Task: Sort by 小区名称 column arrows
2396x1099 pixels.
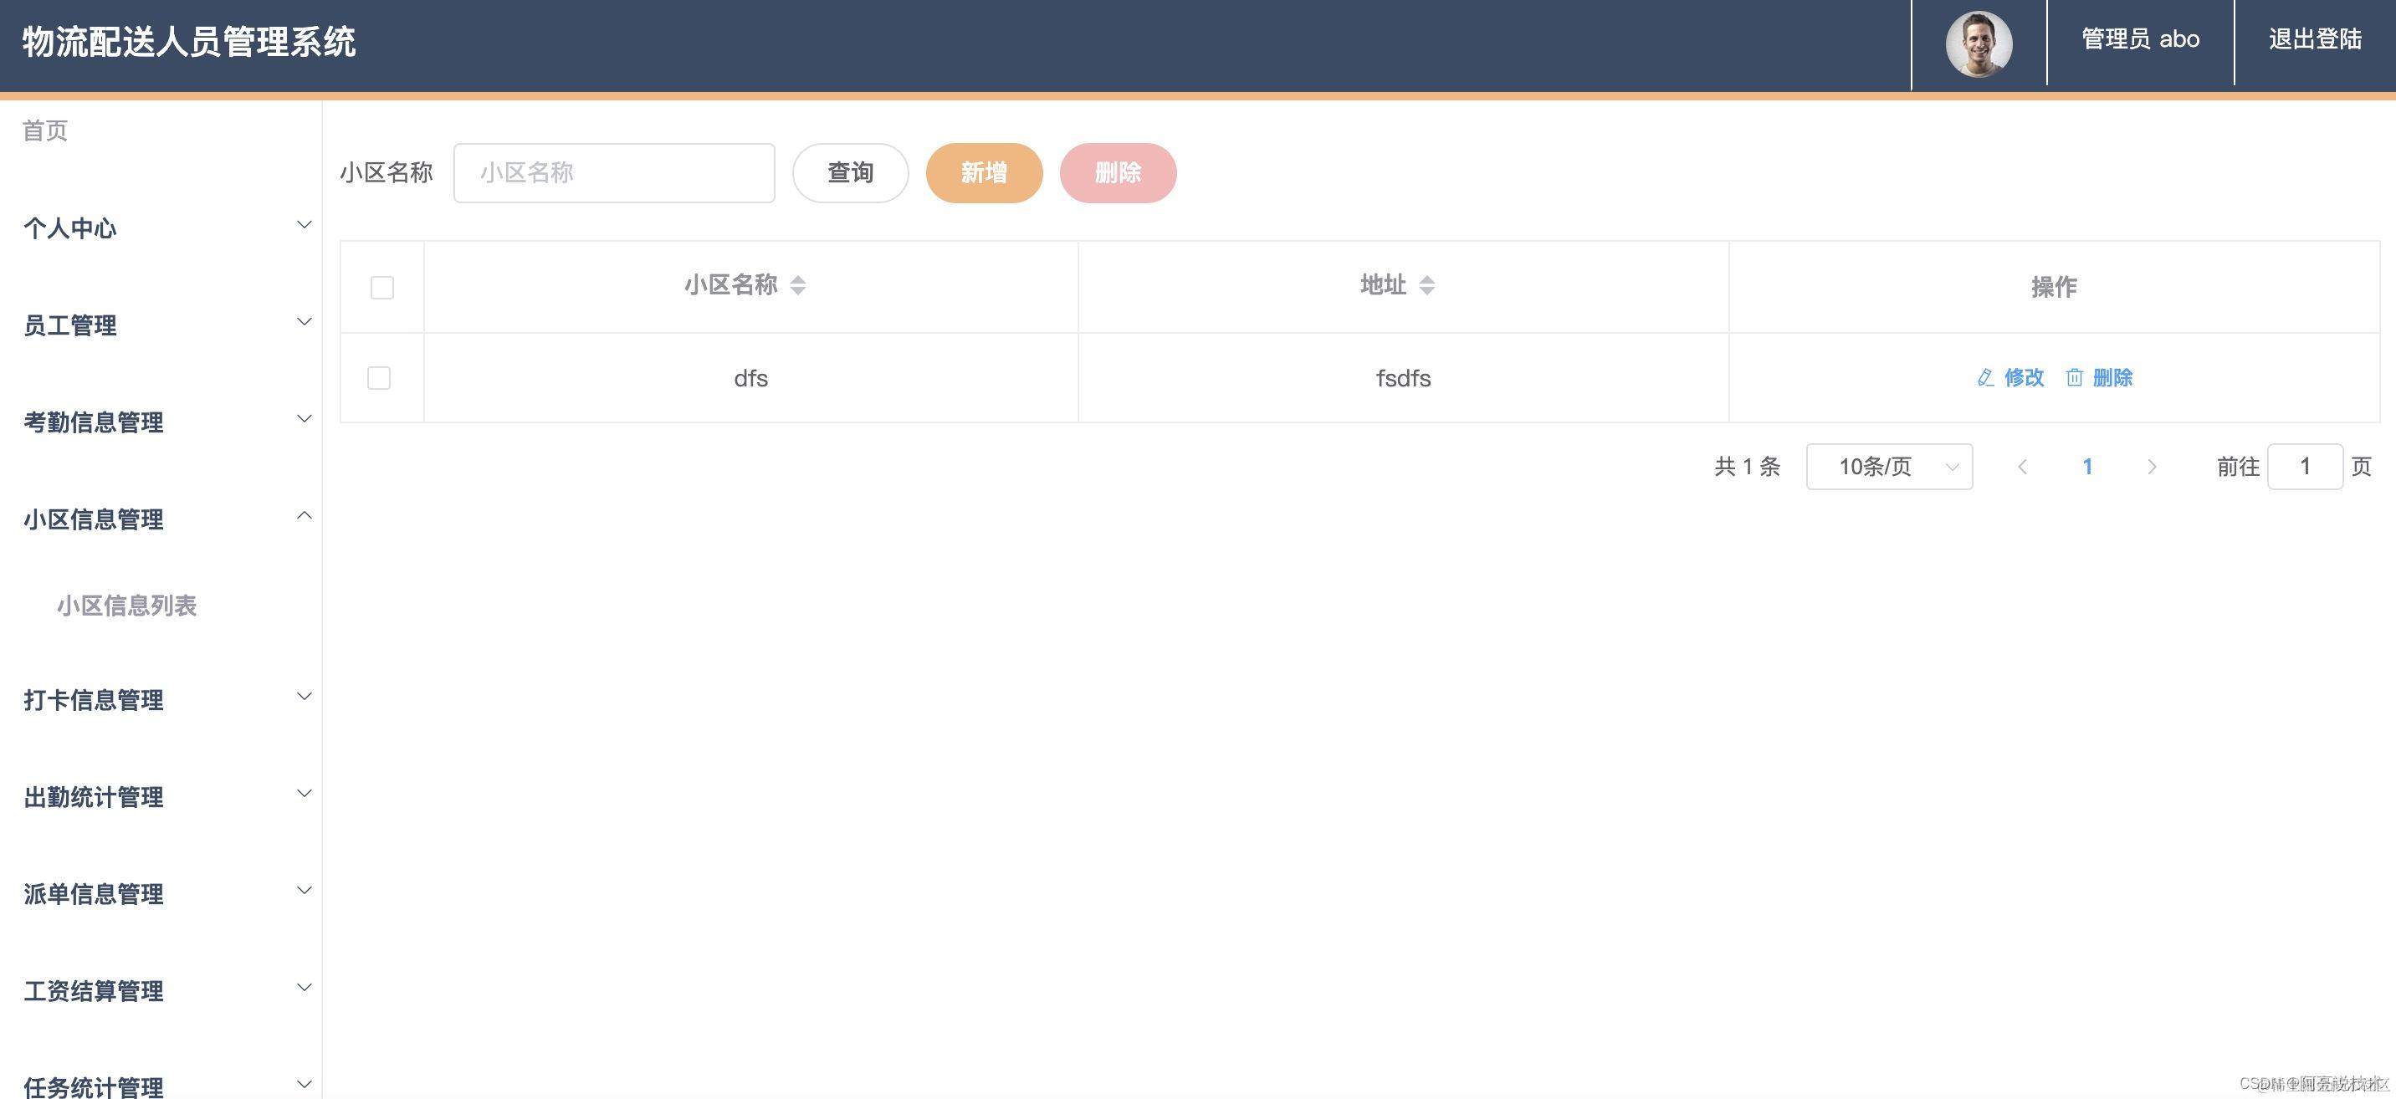Action: pos(798,285)
